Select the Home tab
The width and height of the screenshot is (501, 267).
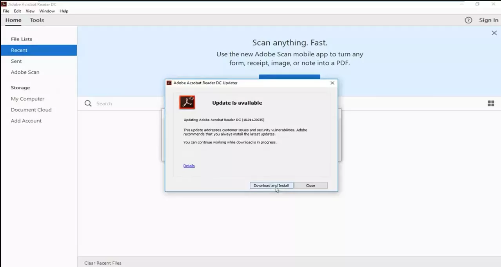[13, 20]
